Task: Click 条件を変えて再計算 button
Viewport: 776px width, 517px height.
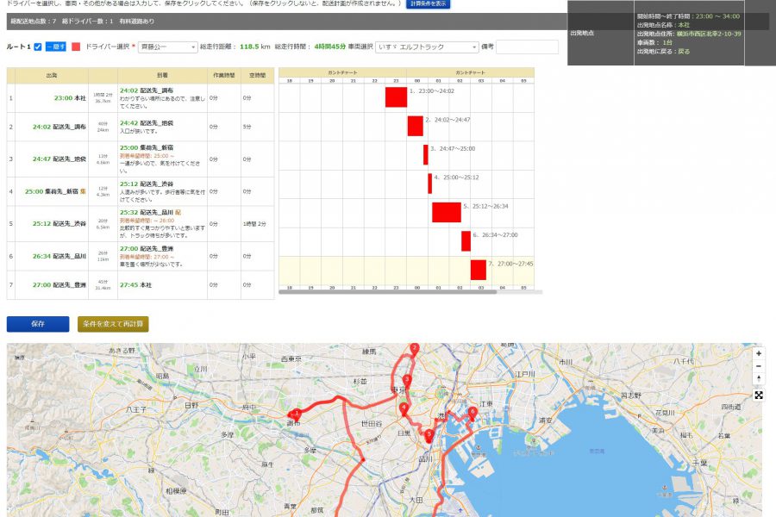Action: [x=113, y=324]
